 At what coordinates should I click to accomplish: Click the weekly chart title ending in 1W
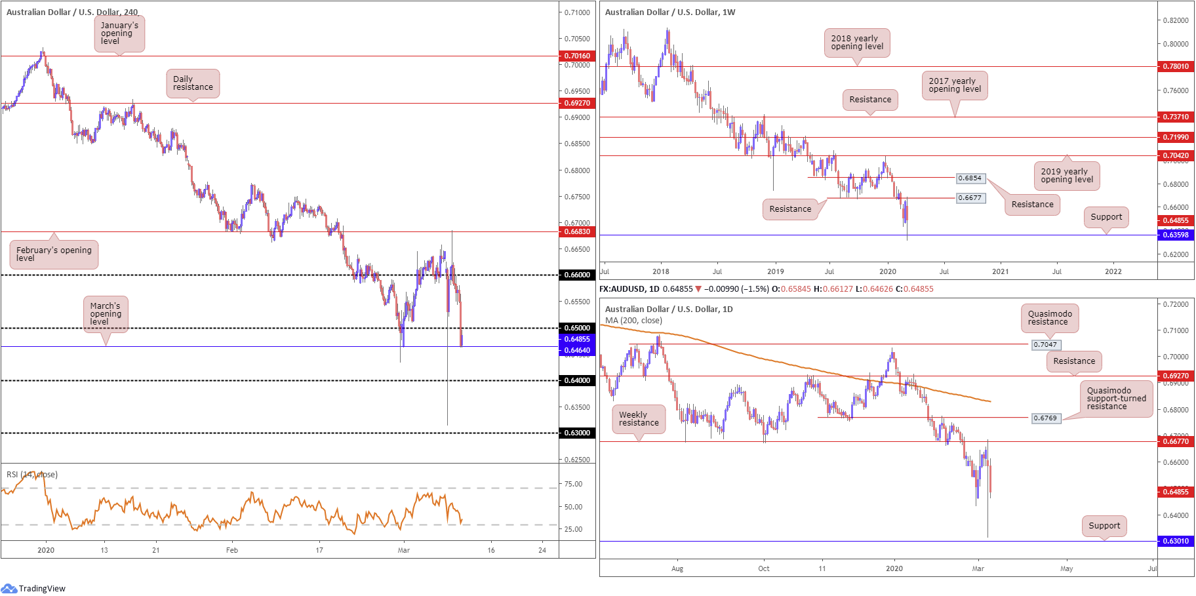[x=670, y=12]
